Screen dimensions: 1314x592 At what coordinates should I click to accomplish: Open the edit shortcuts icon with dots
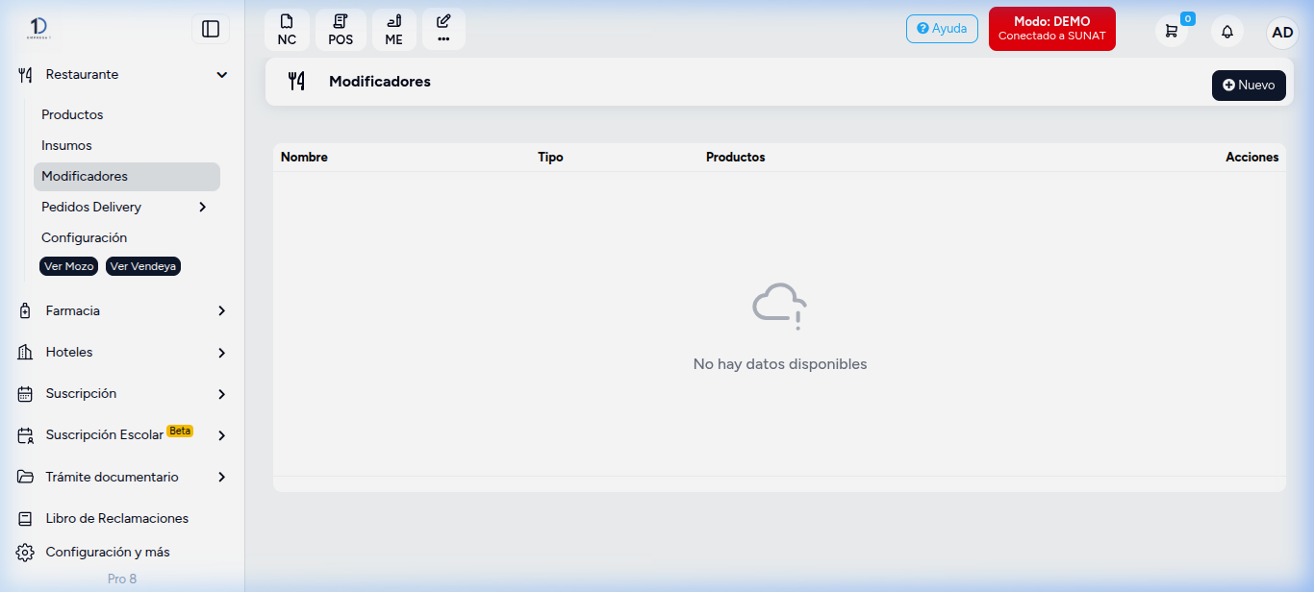click(x=443, y=30)
